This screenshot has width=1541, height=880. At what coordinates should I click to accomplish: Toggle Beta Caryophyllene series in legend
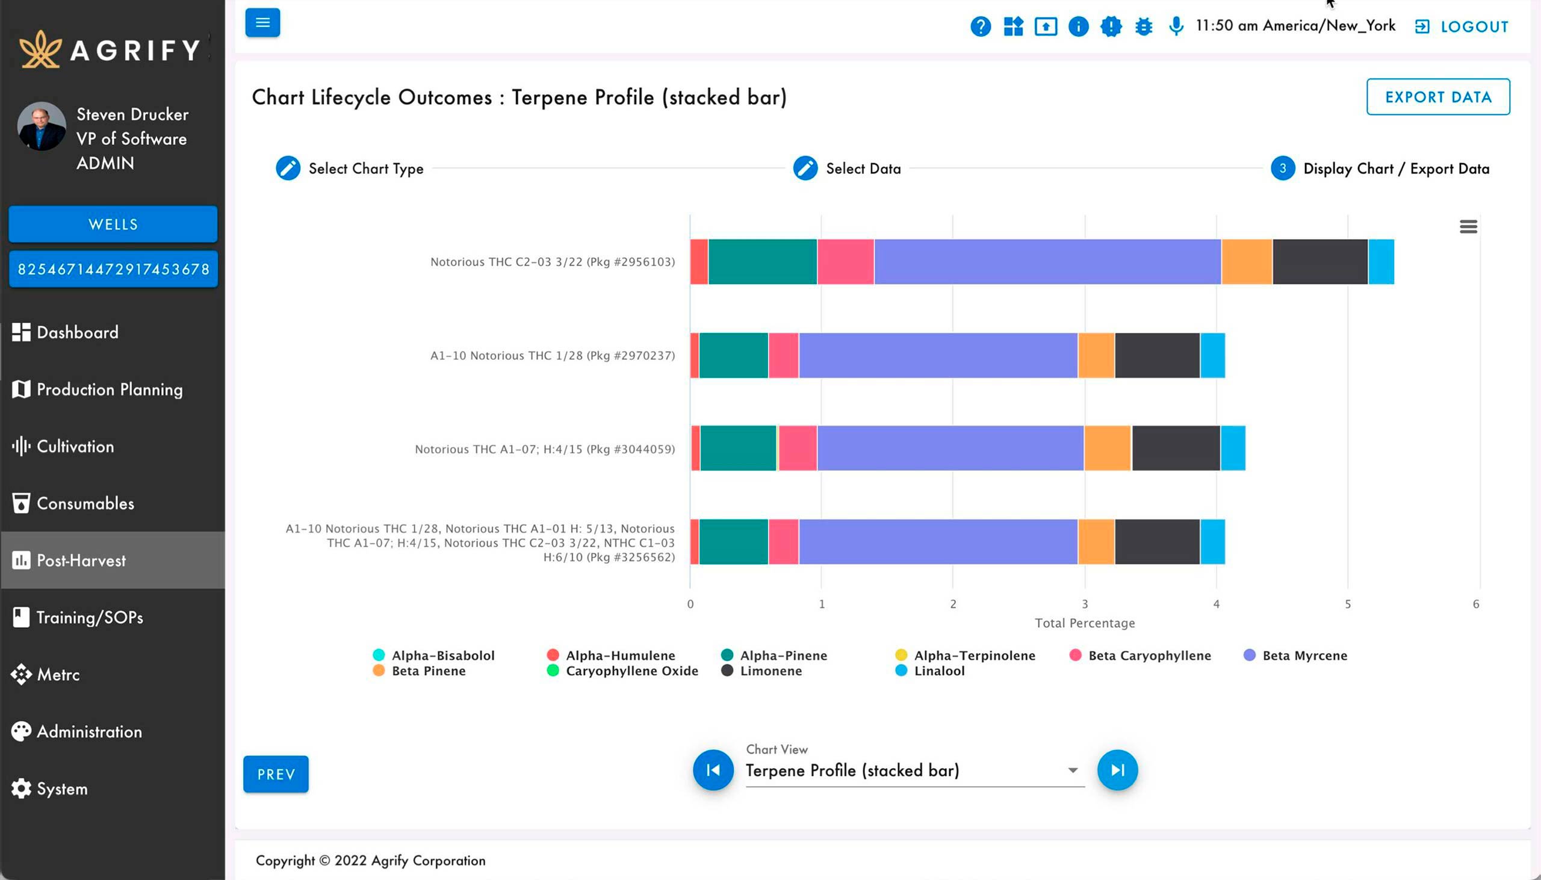pos(1139,655)
